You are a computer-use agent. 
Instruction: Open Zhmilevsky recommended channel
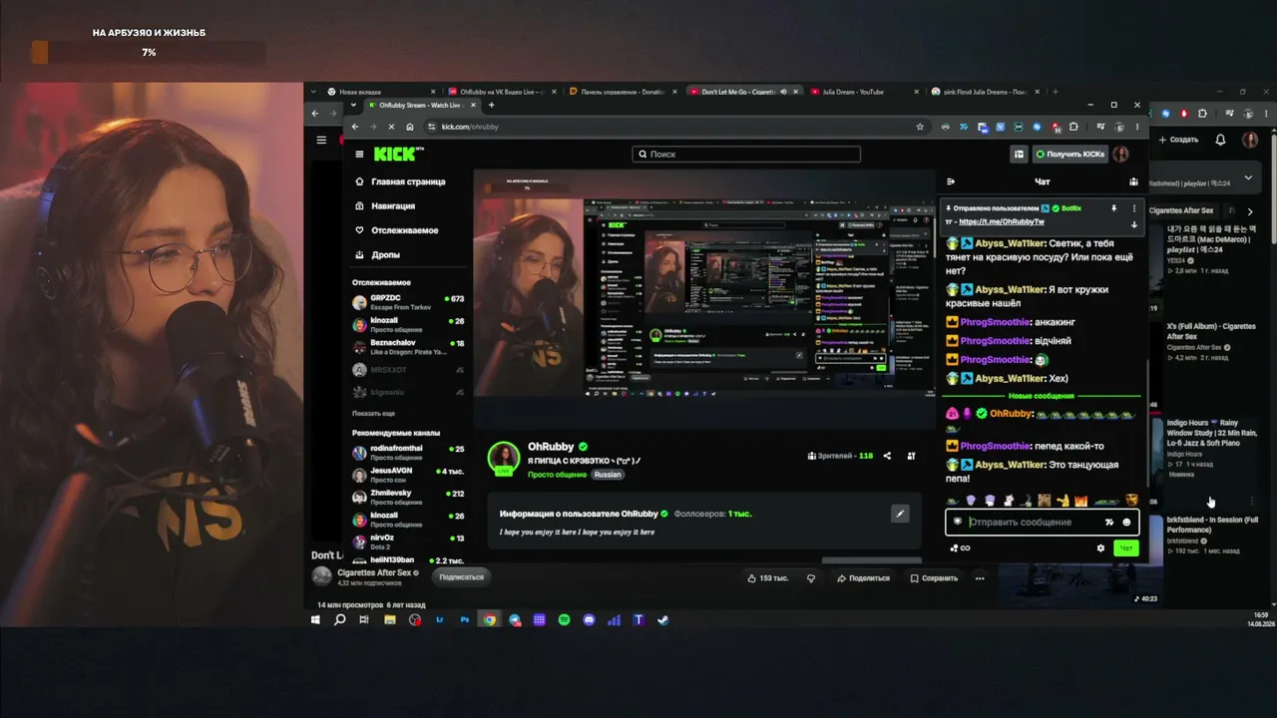pyautogui.click(x=408, y=497)
